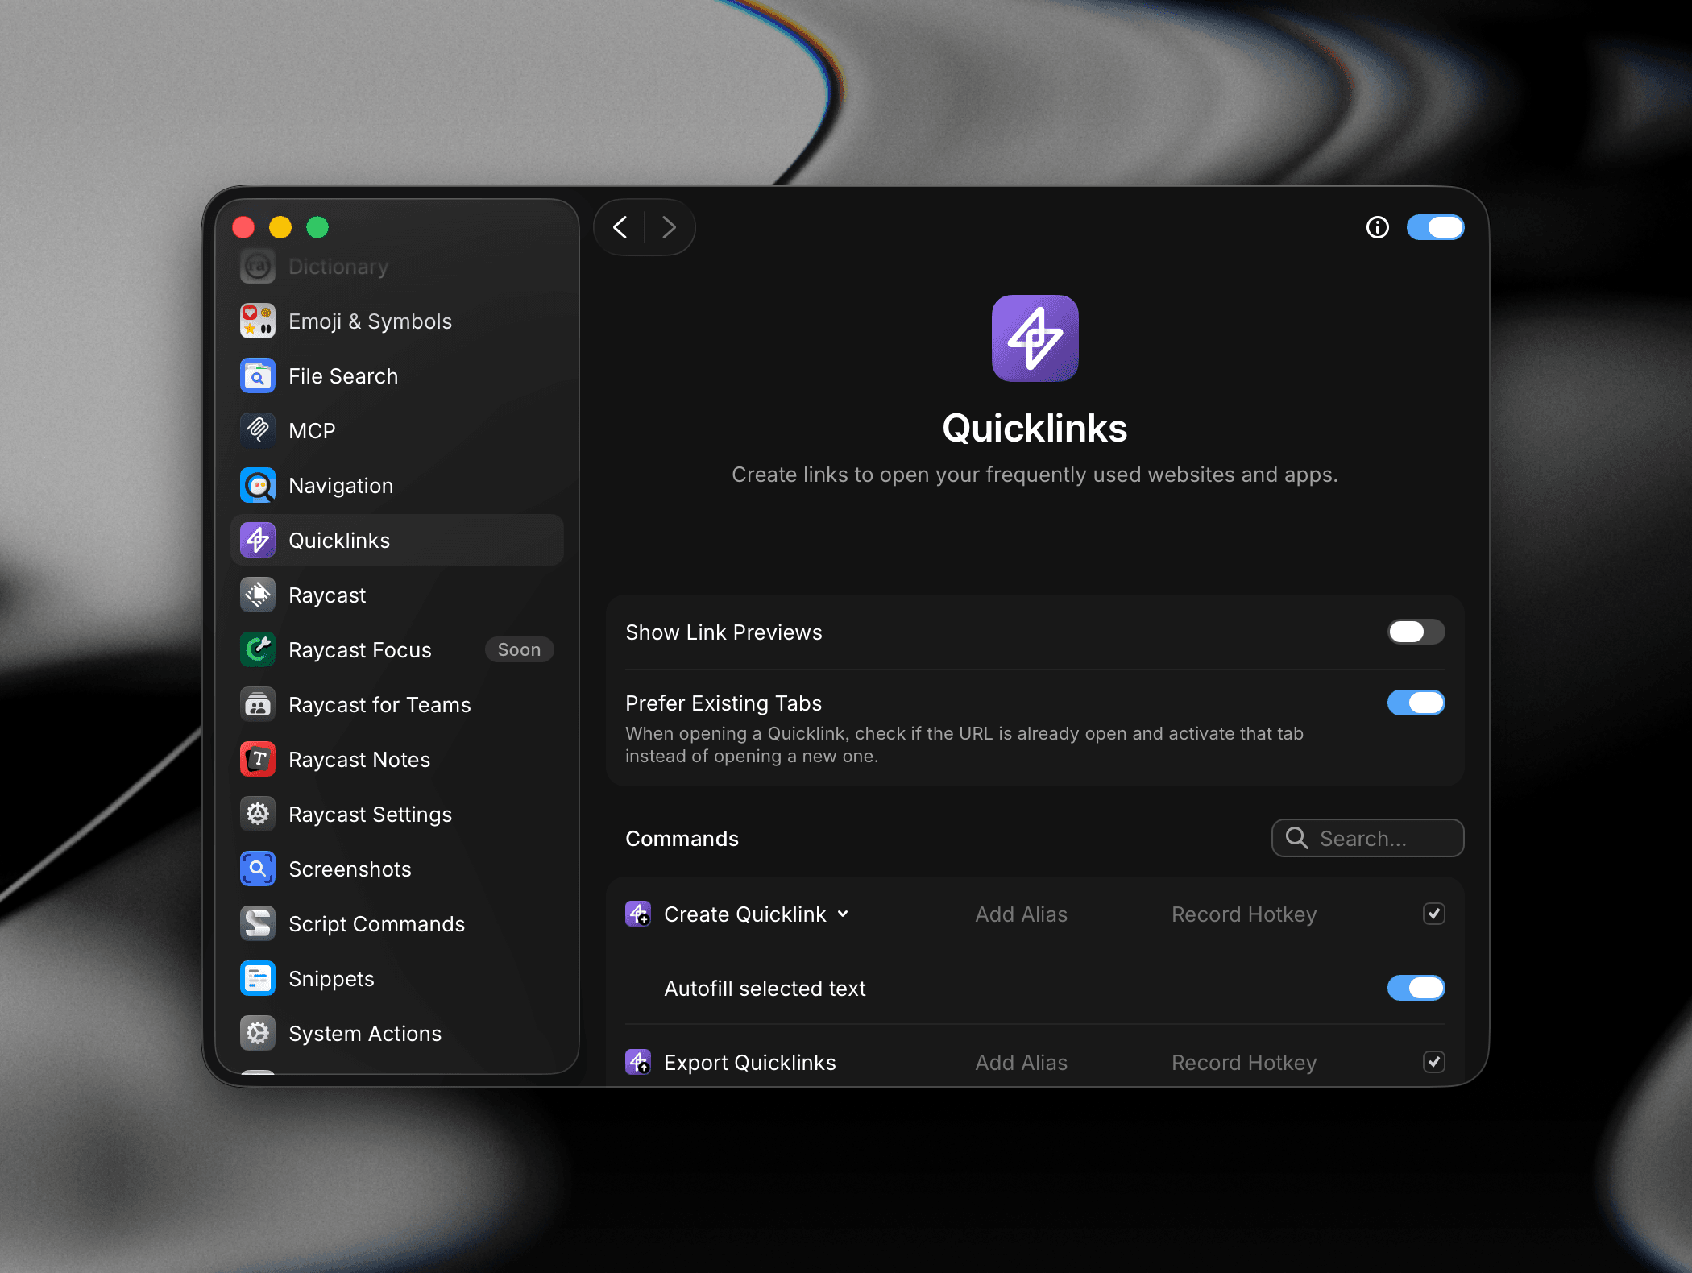Image resolution: width=1692 pixels, height=1273 pixels.
Task: Click the faded Dictionary icon
Action: pyautogui.click(x=258, y=267)
